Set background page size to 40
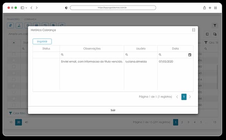This screenshot has width=226, height=140. pos(26,122)
